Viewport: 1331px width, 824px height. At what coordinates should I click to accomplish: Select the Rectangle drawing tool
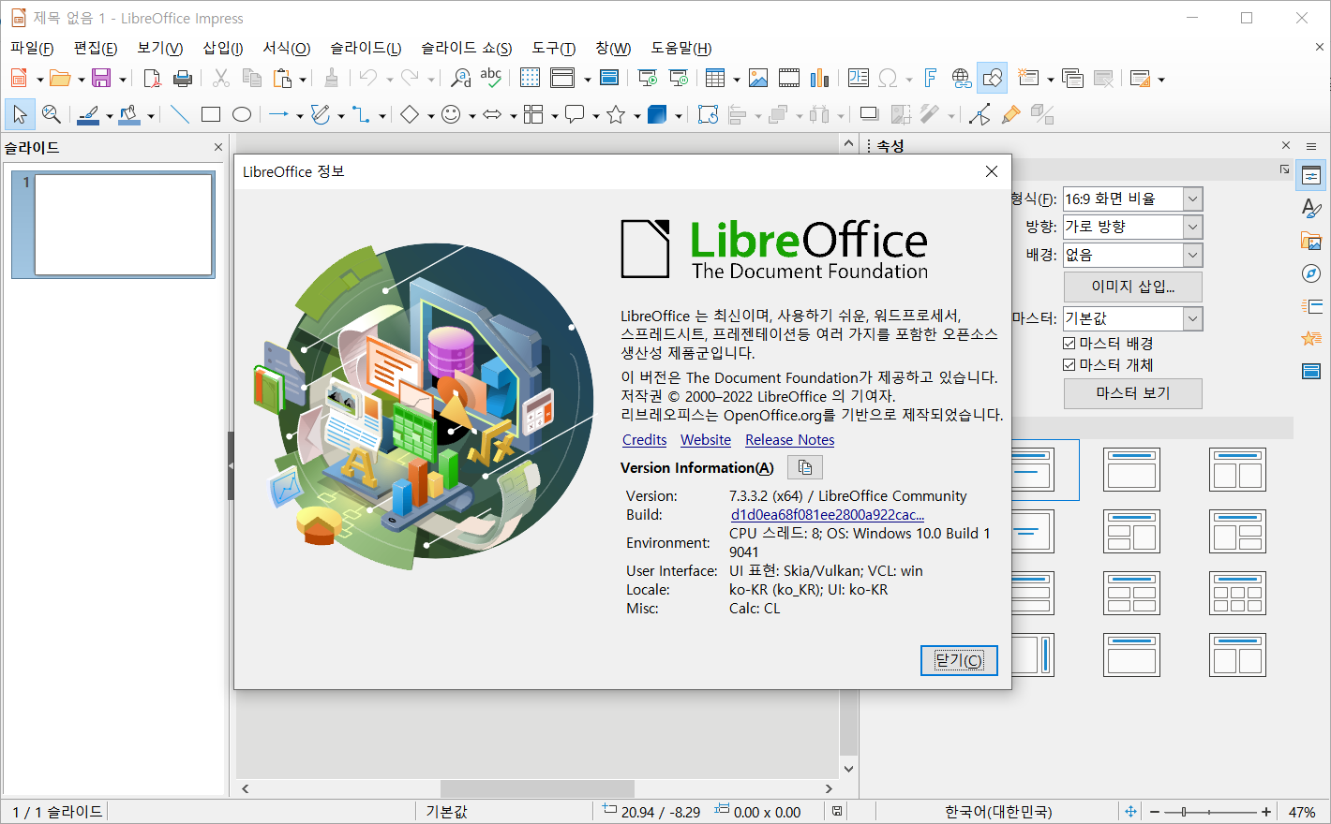(211, 114)
